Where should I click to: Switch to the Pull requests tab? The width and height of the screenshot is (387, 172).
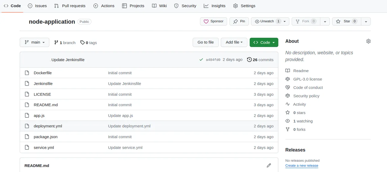click(70, 6)
